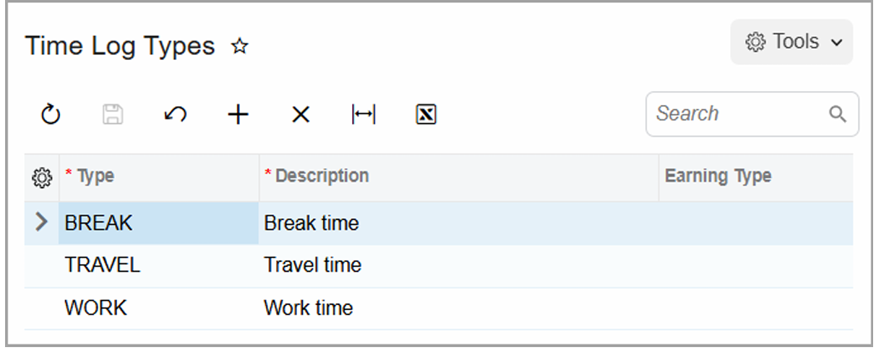Expand the BREAK row arrow
The height and width of the screenshot is (350, 876).
click(x=42, y=223)
